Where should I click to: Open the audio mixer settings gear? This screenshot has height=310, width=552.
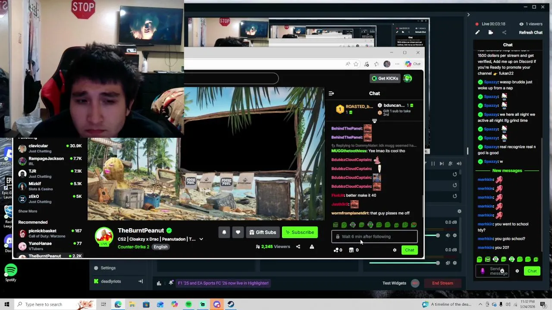(x=459, y=211)
